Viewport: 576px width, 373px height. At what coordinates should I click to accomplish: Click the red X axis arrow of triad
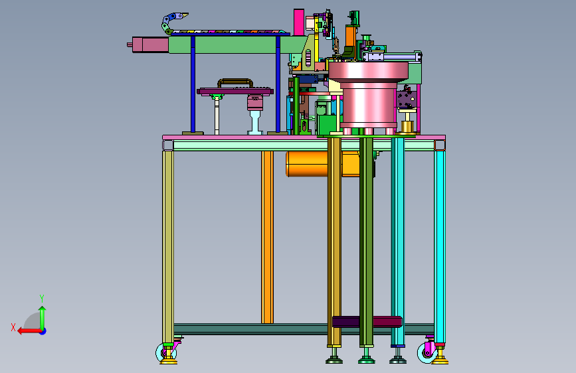tap(29, 331)
